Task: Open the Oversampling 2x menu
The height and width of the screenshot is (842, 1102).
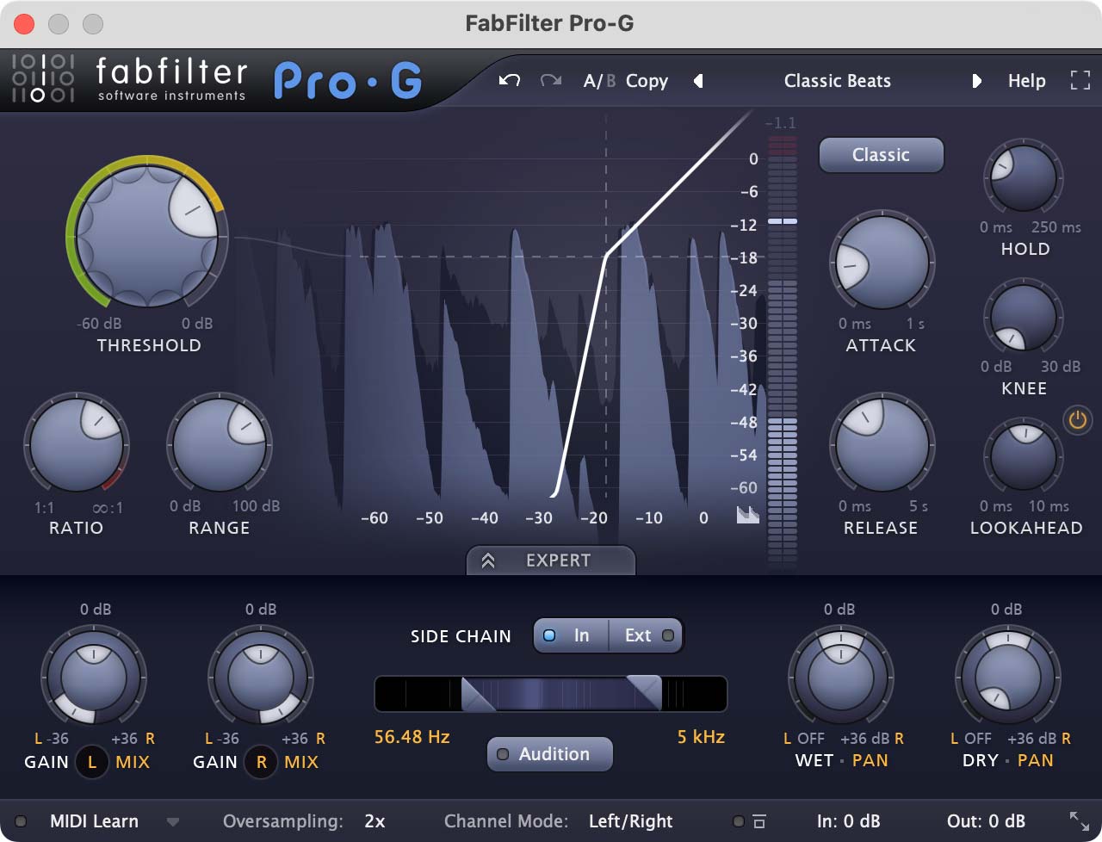Action: (375, 821)
